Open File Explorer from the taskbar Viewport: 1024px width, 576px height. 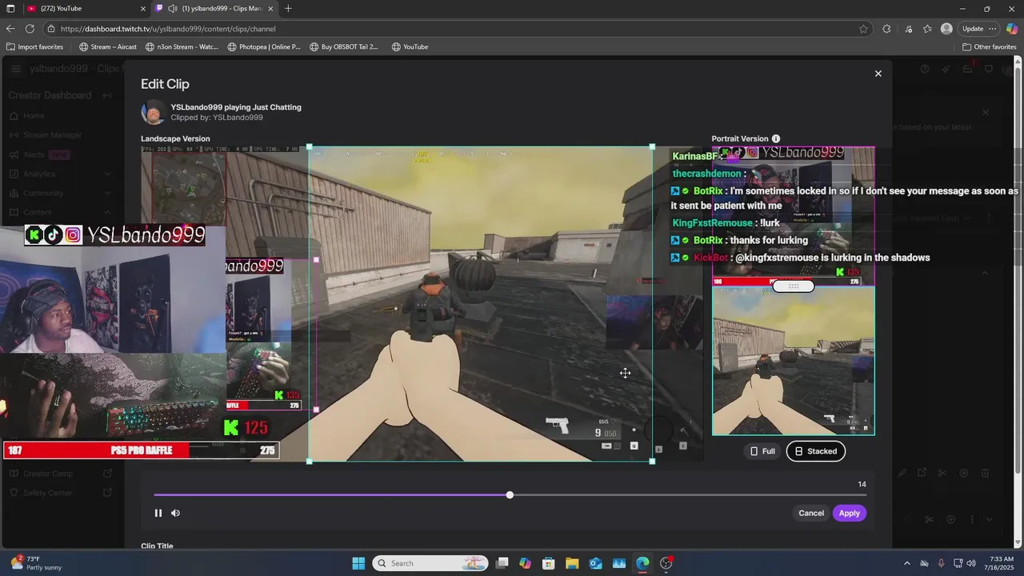tap(572, 563)
